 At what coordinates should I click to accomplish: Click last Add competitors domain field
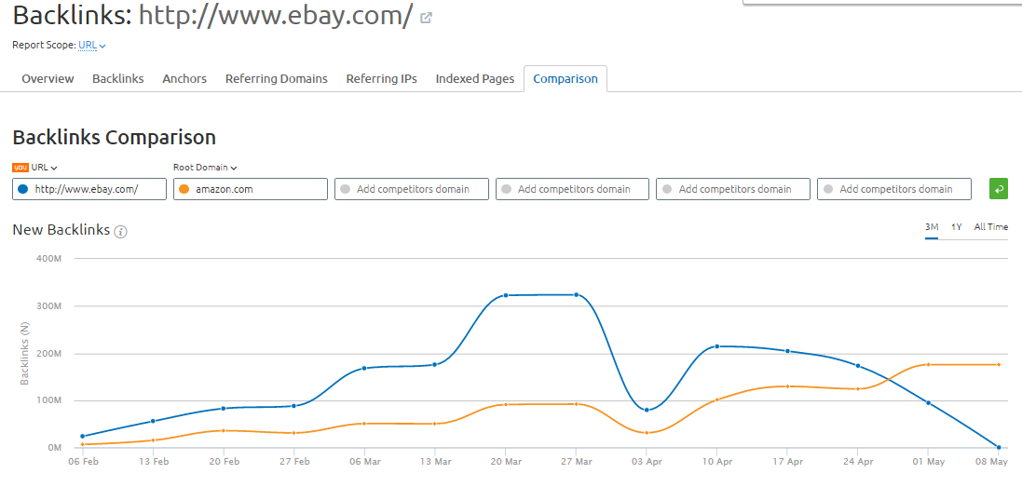pyautogui.click(x=894, y=189)
